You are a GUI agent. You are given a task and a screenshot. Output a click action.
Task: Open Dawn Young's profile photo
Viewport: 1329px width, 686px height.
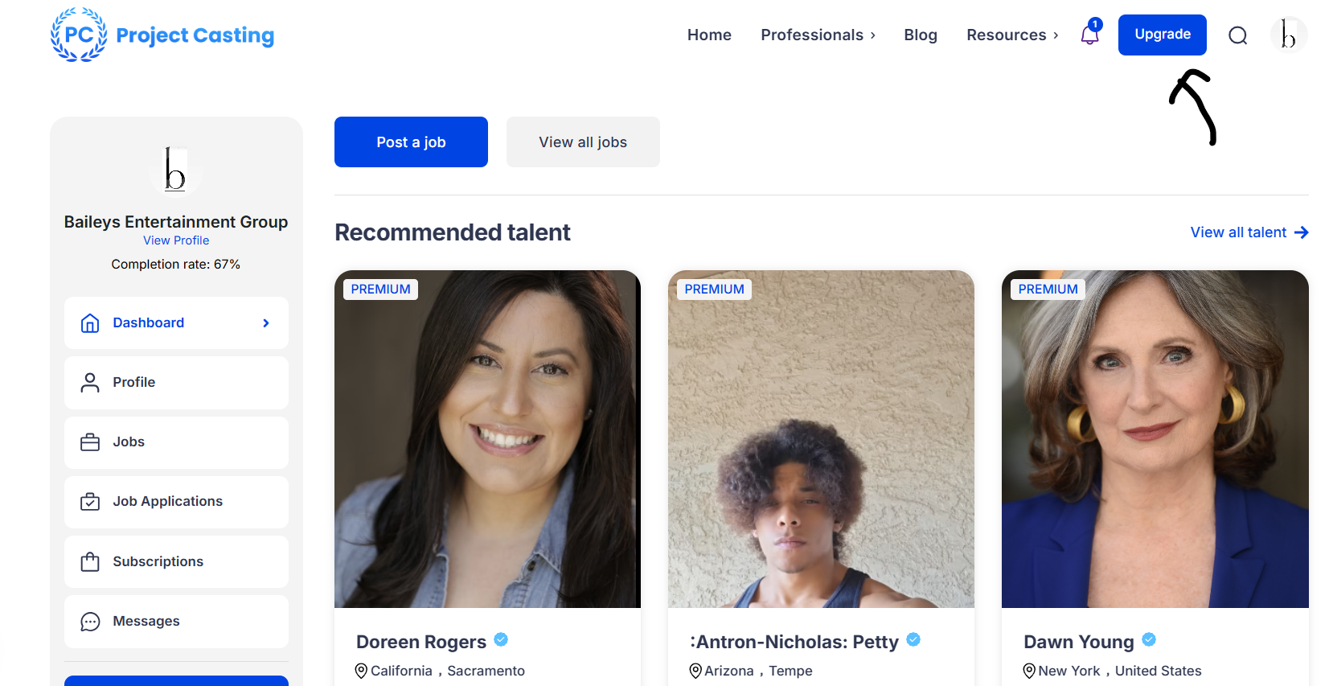(x=1155, y=438)
